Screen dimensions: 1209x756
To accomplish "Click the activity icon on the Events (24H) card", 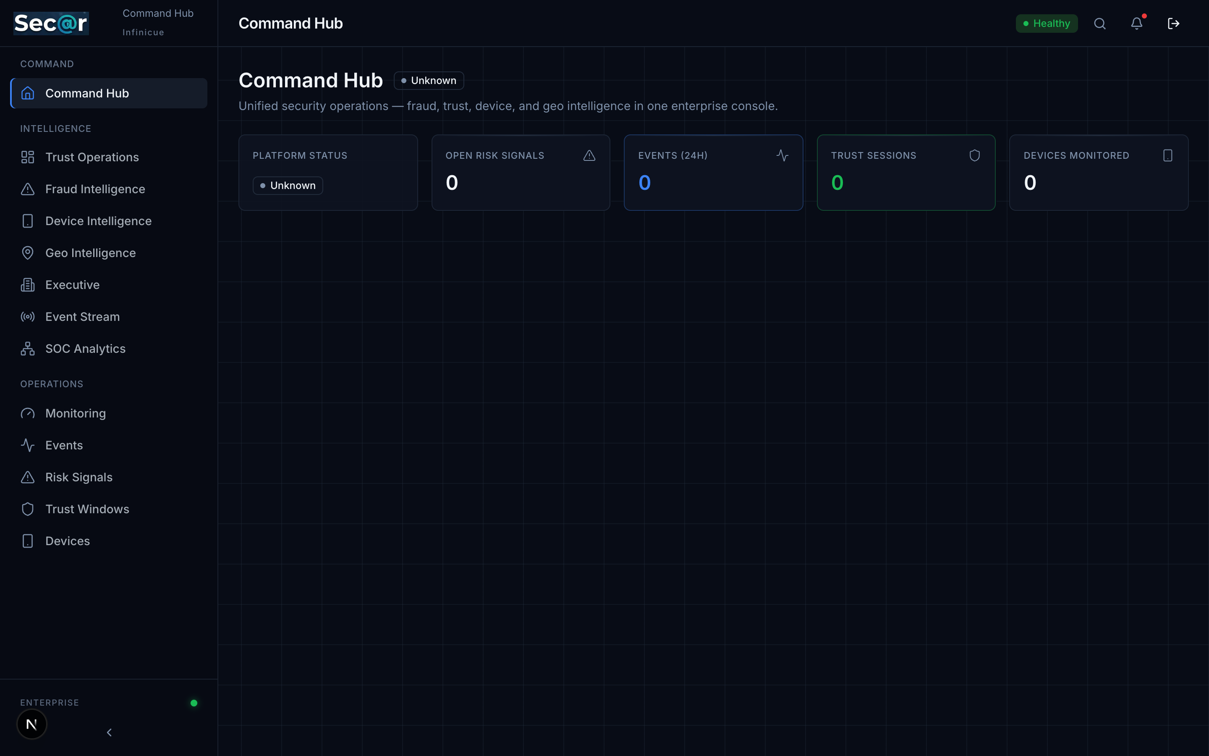I will coord(782,155).
